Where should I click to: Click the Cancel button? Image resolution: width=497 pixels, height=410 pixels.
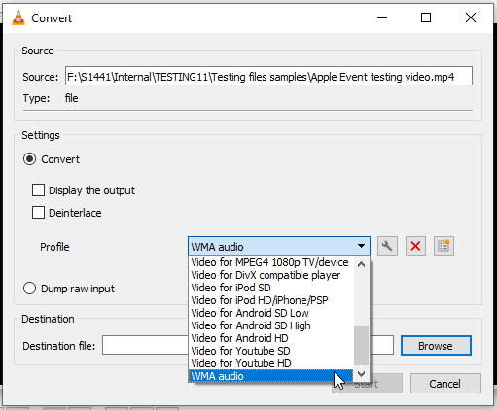pos(445,384)
